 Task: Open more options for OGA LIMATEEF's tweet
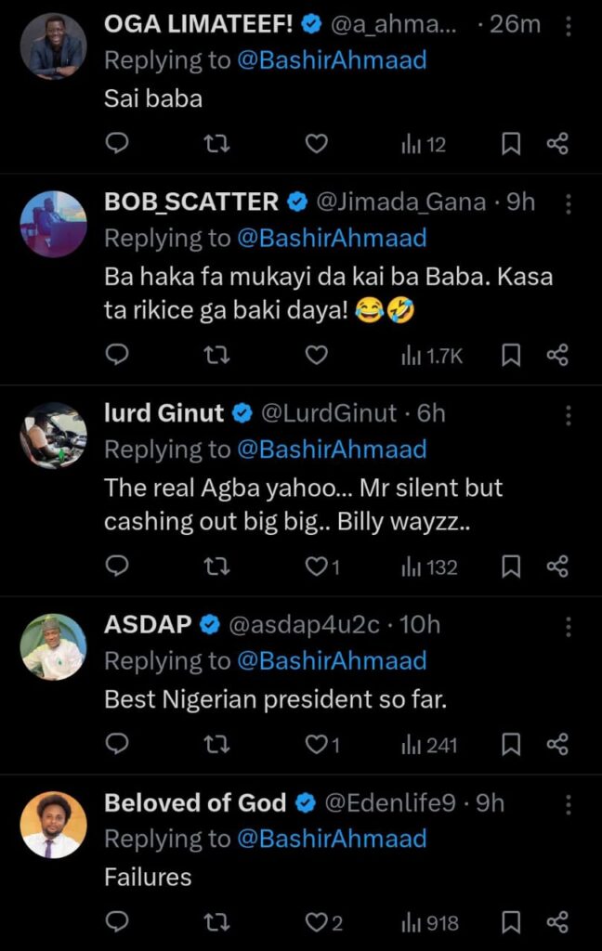[569, 25]
